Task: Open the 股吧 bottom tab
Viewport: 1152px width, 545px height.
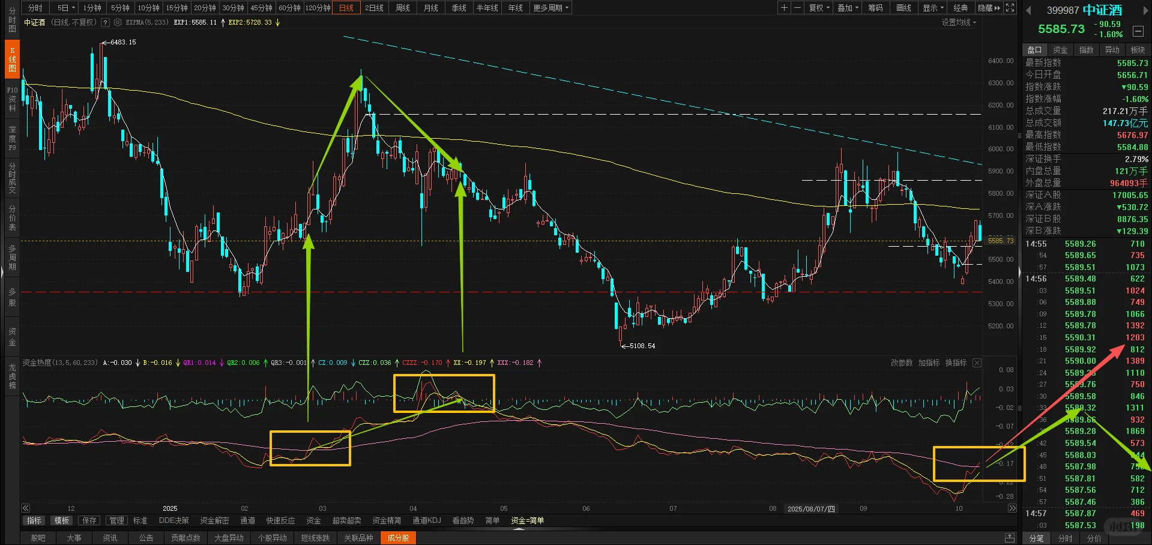Action: 38,538
